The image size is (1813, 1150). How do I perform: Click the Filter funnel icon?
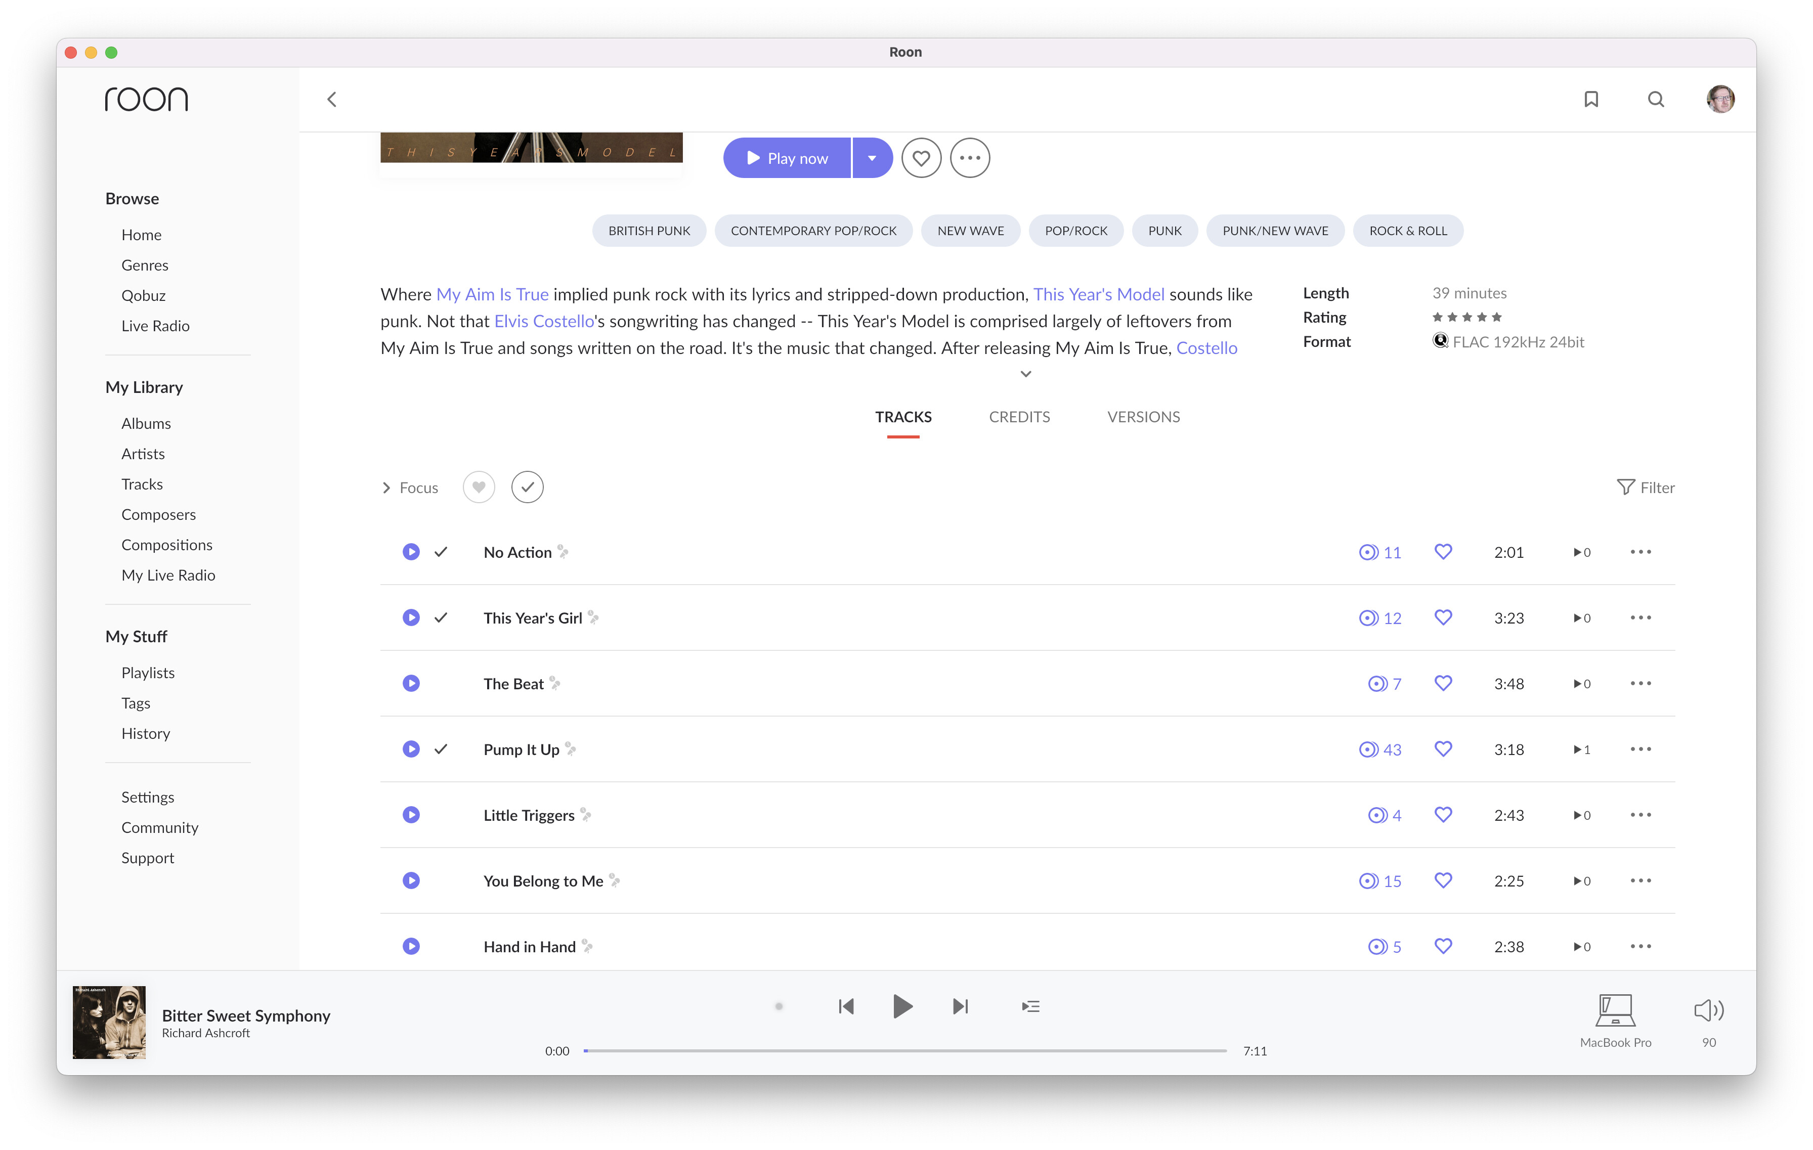[1625, 487]
